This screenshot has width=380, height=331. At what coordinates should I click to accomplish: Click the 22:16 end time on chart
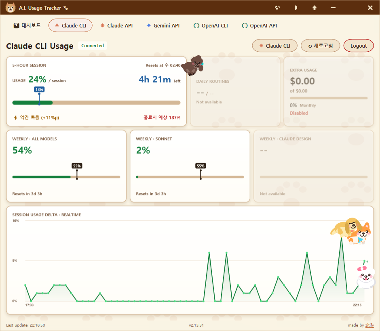(x=357, y=305)
